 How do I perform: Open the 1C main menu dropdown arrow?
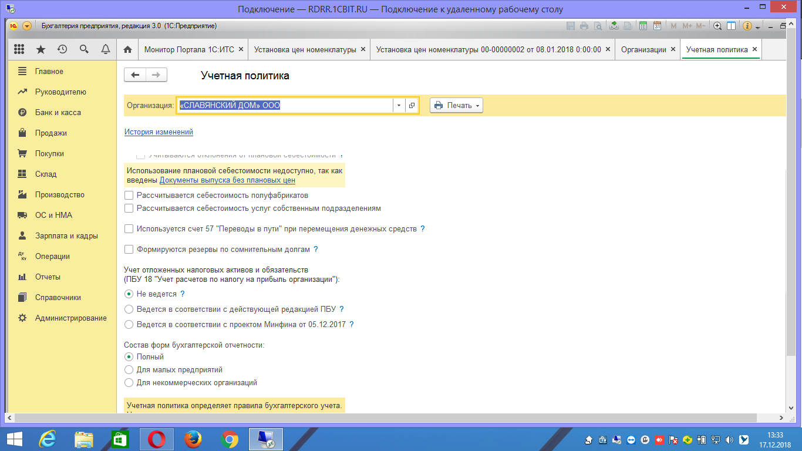coord(27,26)
